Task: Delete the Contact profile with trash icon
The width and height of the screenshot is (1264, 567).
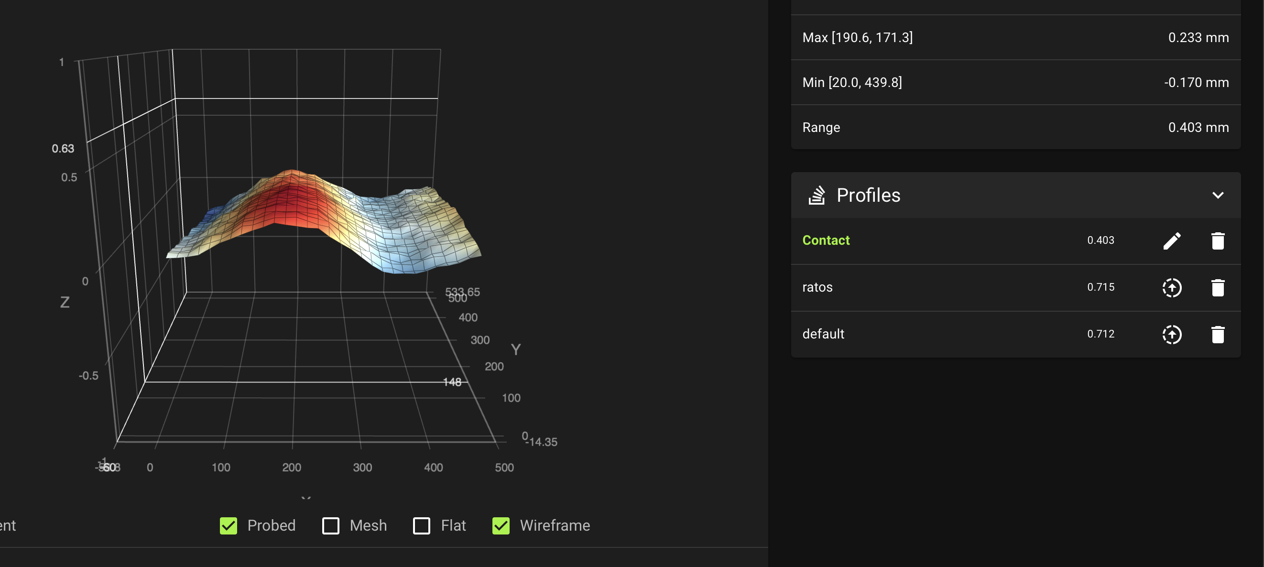Action: (x=1217, y=240)
